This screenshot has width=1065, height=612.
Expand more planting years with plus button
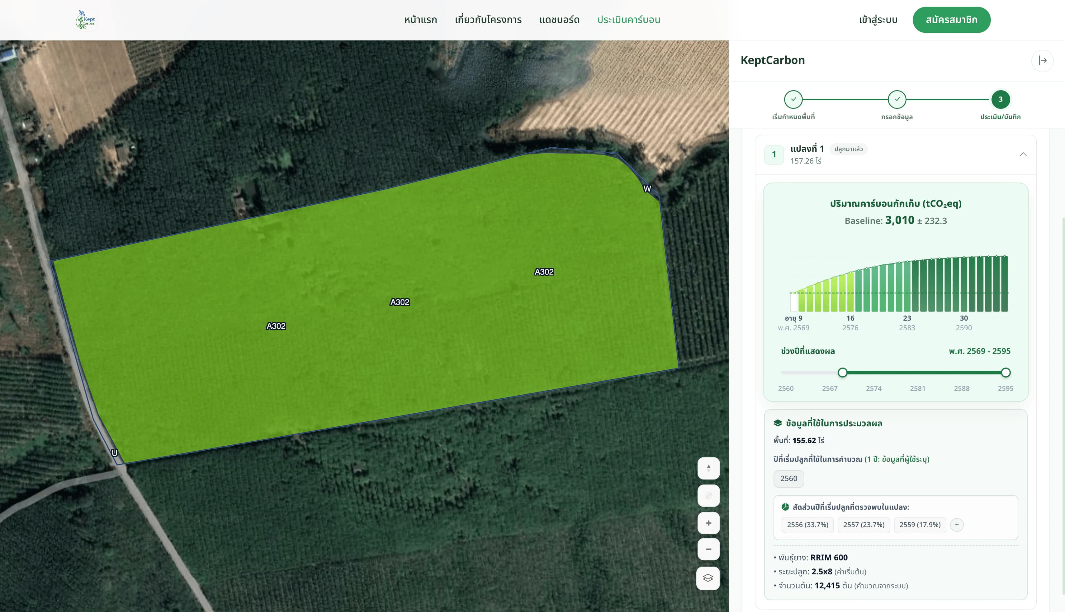tap(957, 525)
